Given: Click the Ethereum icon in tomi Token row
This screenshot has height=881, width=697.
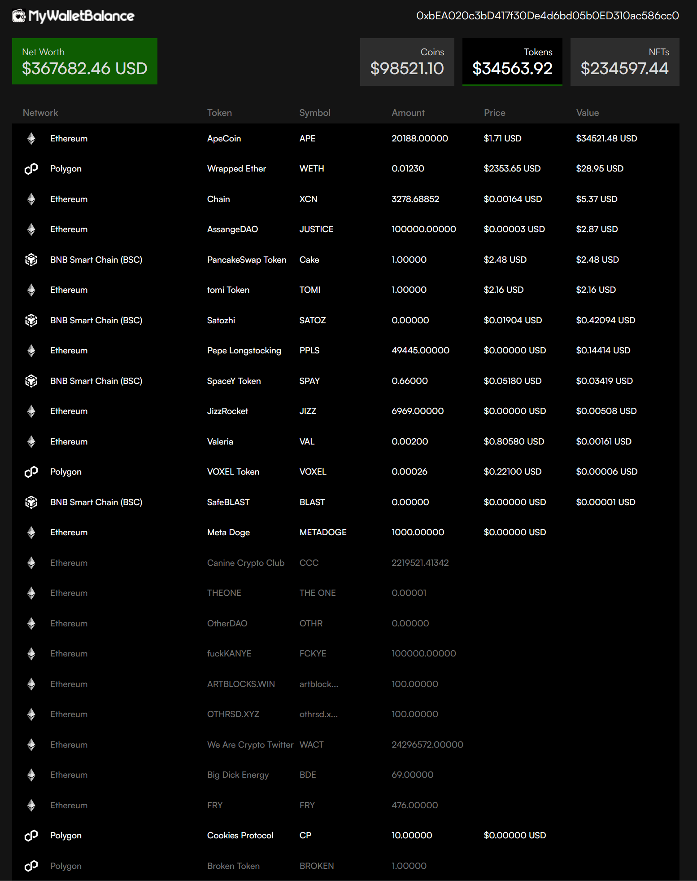Looking at the screenshot, I should pos(31,290).
